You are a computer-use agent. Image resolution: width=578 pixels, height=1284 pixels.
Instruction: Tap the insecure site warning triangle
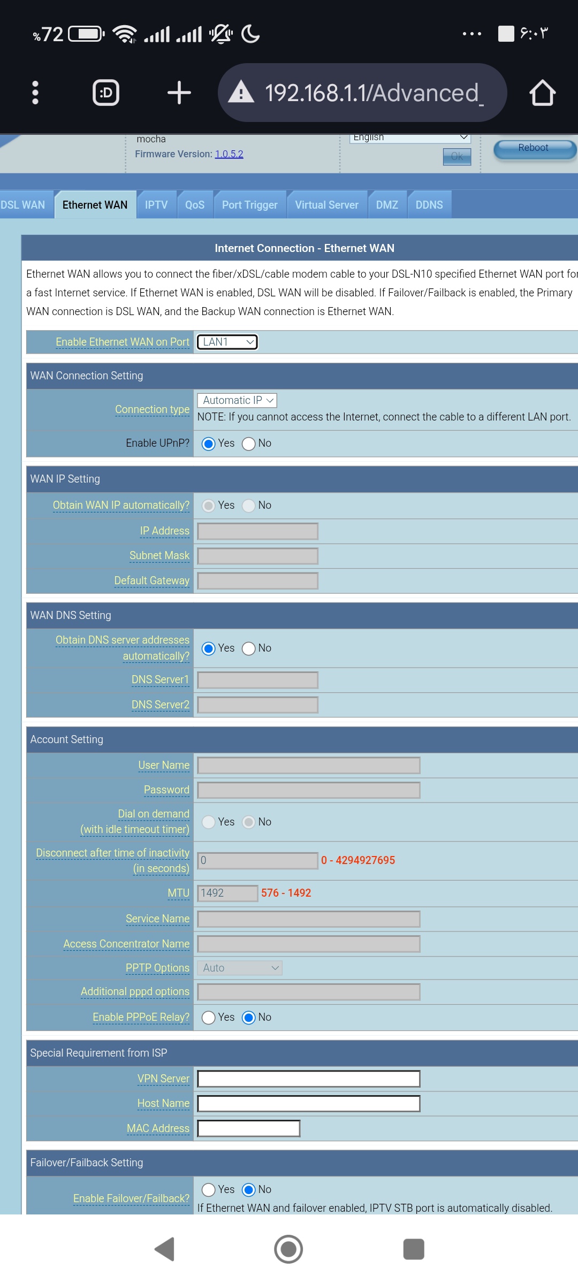coord(241,92)
